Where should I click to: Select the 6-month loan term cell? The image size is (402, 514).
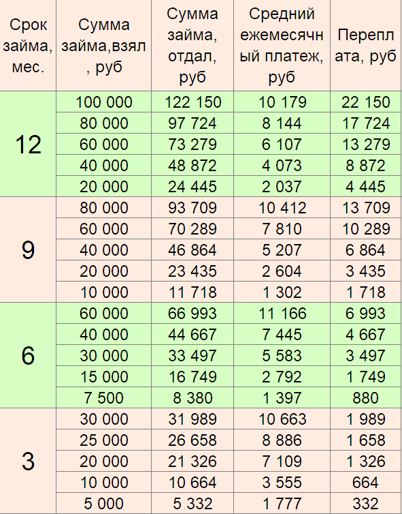click(28, 355)
